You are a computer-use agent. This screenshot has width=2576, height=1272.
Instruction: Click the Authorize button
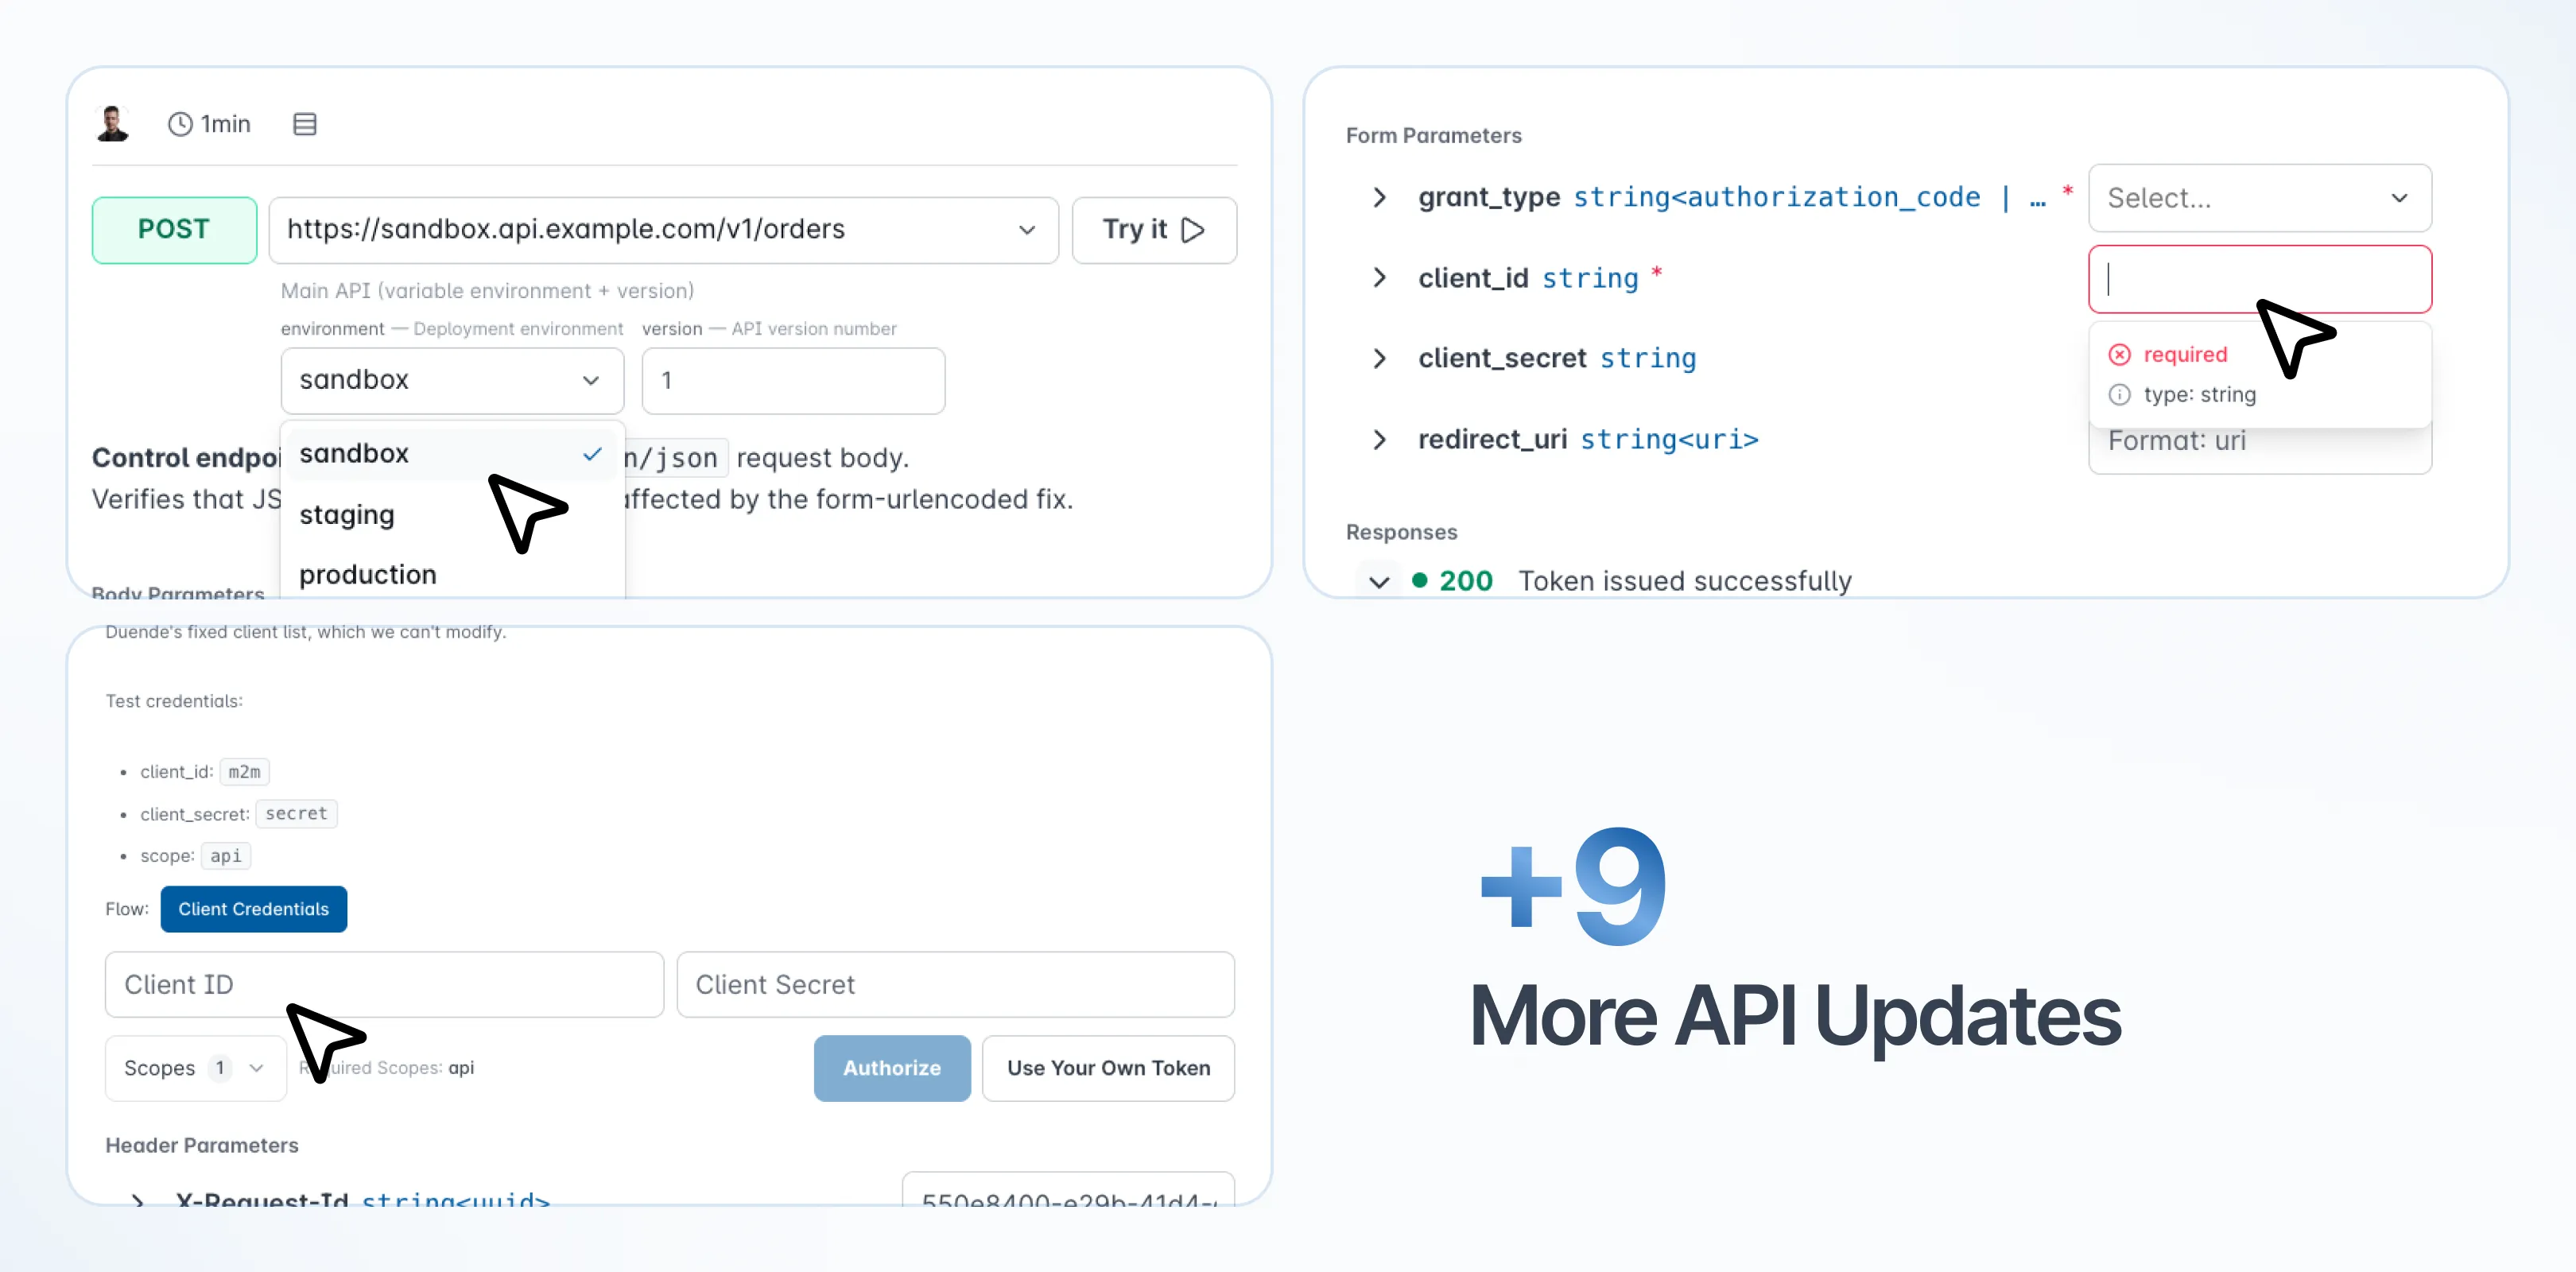(892, 1068)
